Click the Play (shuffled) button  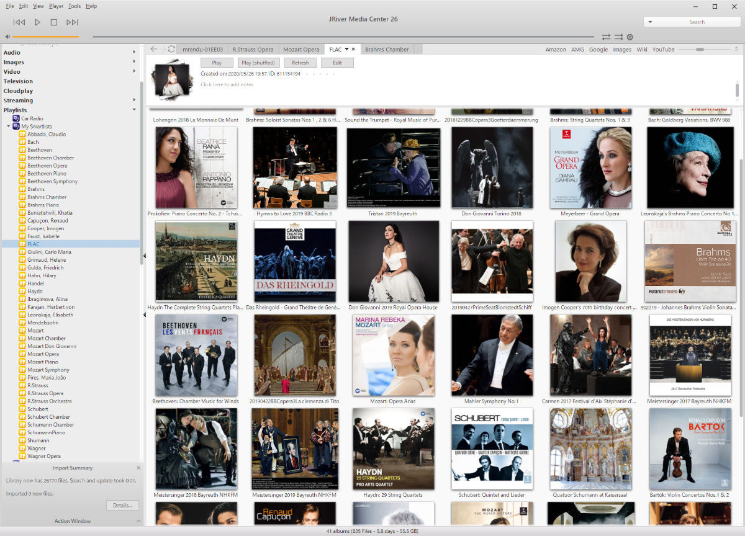pos(259,63)
